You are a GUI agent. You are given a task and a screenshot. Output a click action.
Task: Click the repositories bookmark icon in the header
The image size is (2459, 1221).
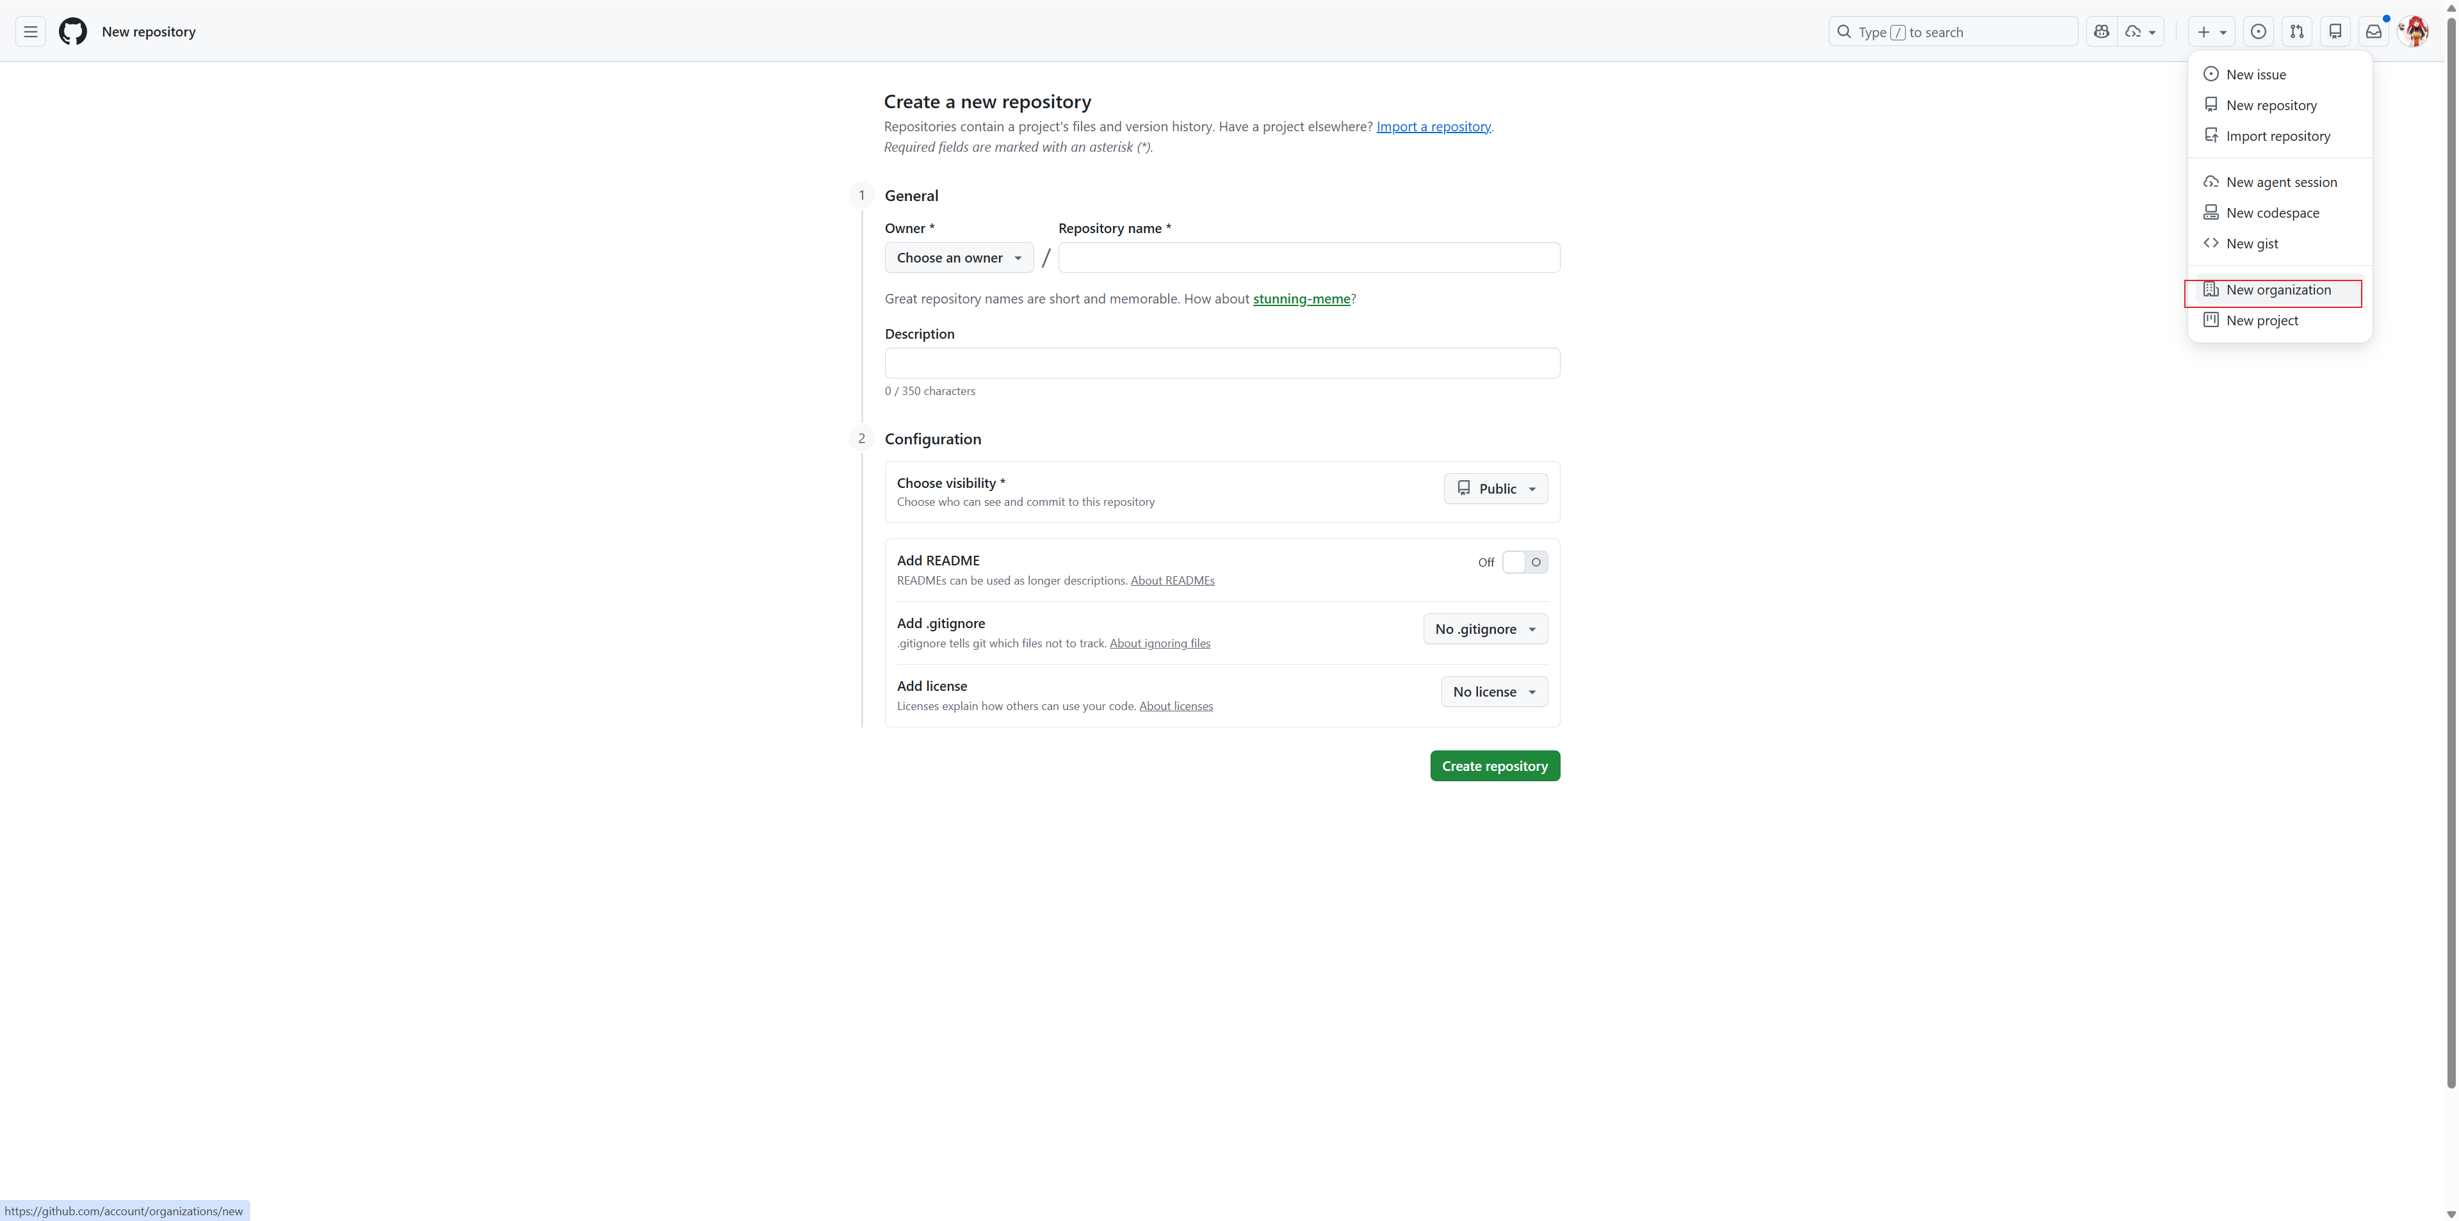pyautogui.click(x=2336, y=31)
